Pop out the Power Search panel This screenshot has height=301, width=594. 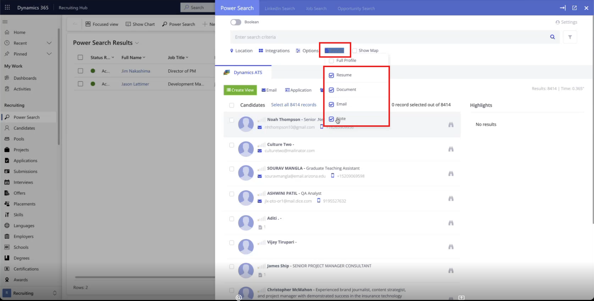574,8
